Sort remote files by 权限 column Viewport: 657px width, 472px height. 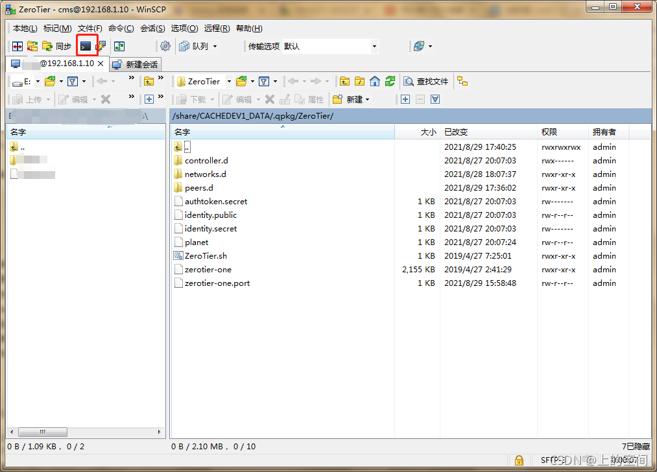[x=563, y=132]
